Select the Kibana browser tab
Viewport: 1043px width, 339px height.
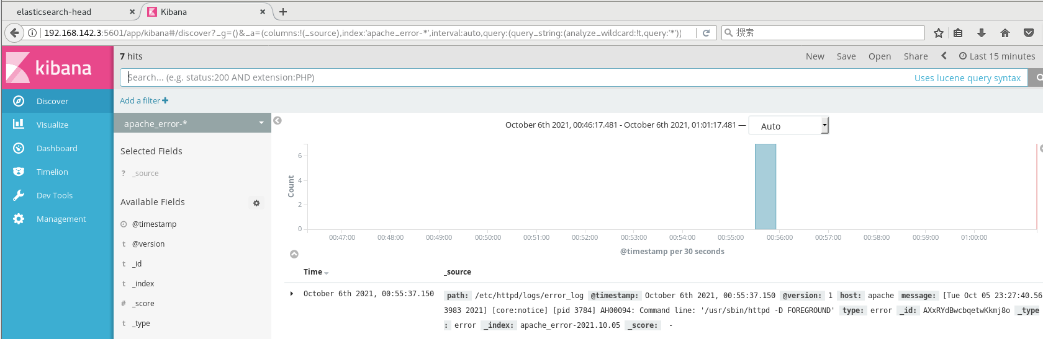207,12
